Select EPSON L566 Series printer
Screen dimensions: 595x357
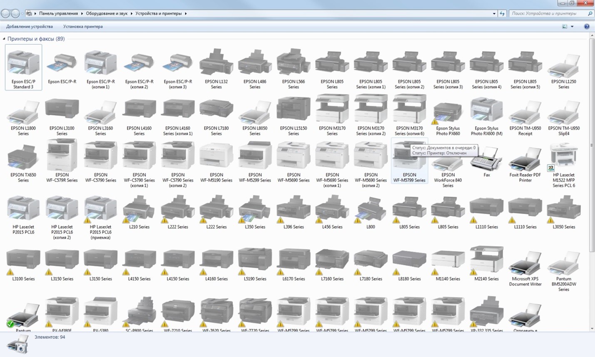click(294, 69)
